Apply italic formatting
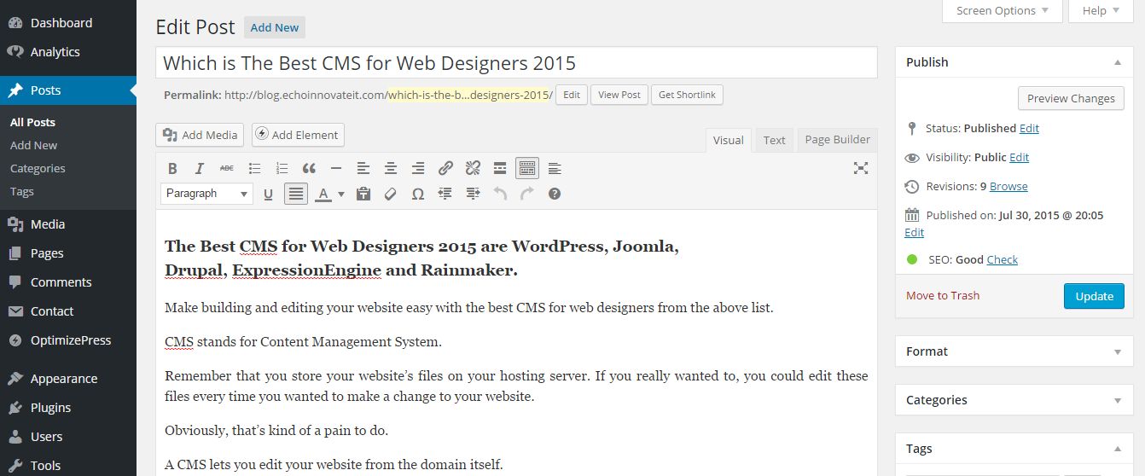 [x=200, y=168]
